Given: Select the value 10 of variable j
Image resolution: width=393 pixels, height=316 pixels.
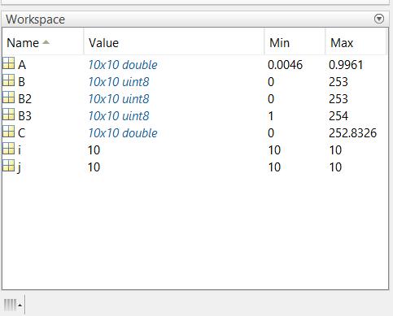Looking at the screenshot, I should [x=94, y=167].
